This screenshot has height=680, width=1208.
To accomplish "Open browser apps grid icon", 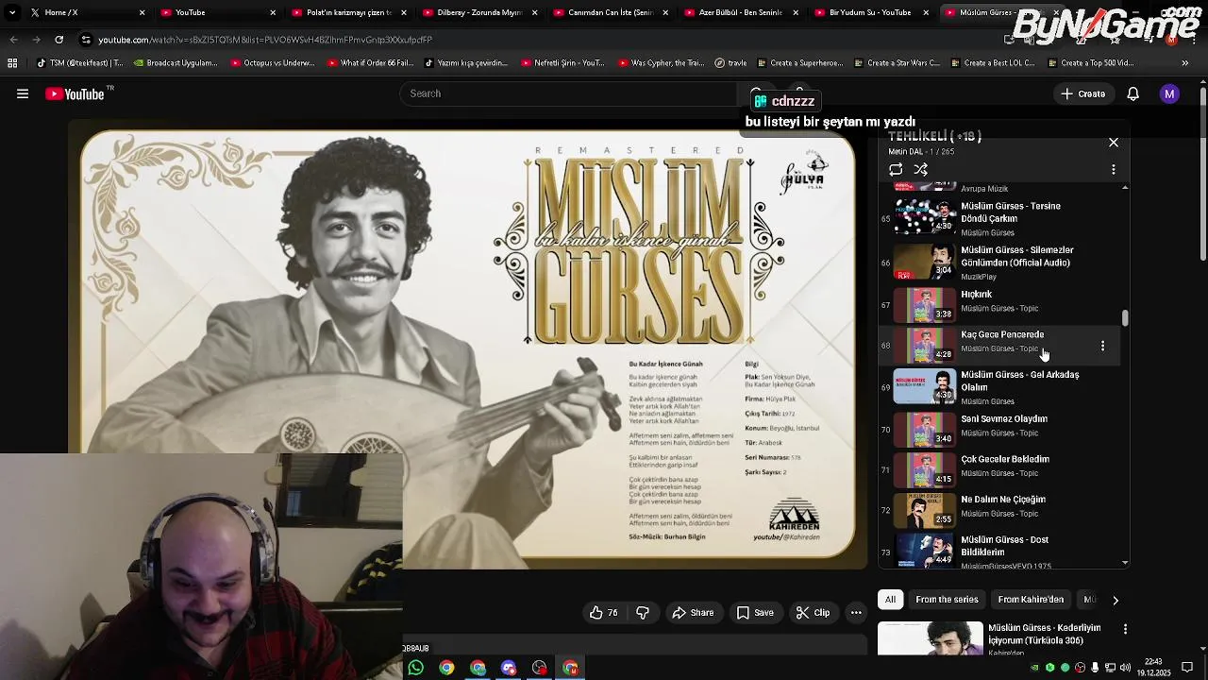I will click(x=12, y=63).
